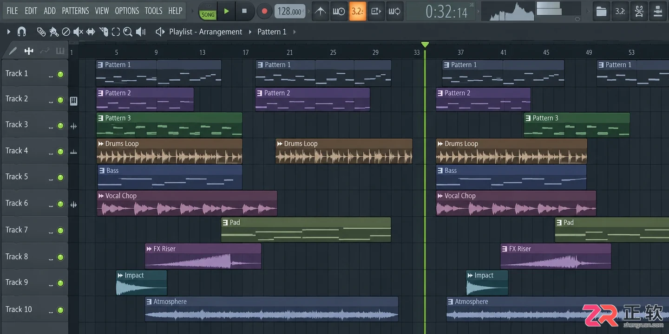Click the green playhead marker on ruler

click(425, 45)
